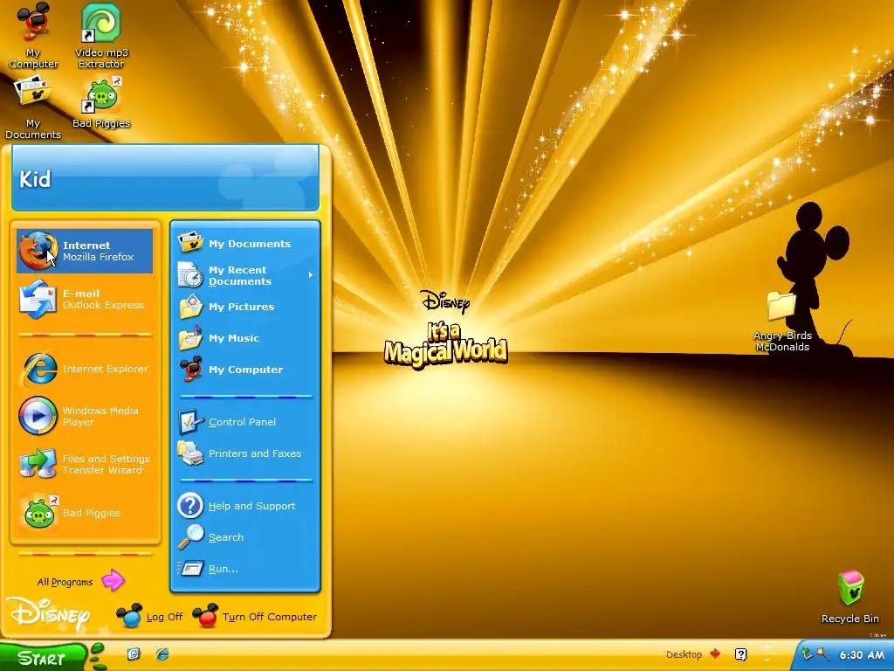Select the Video mp3 Extractor desktop shortcut
This screenshot has width=894, height=671.
click(x=101, y=35)
